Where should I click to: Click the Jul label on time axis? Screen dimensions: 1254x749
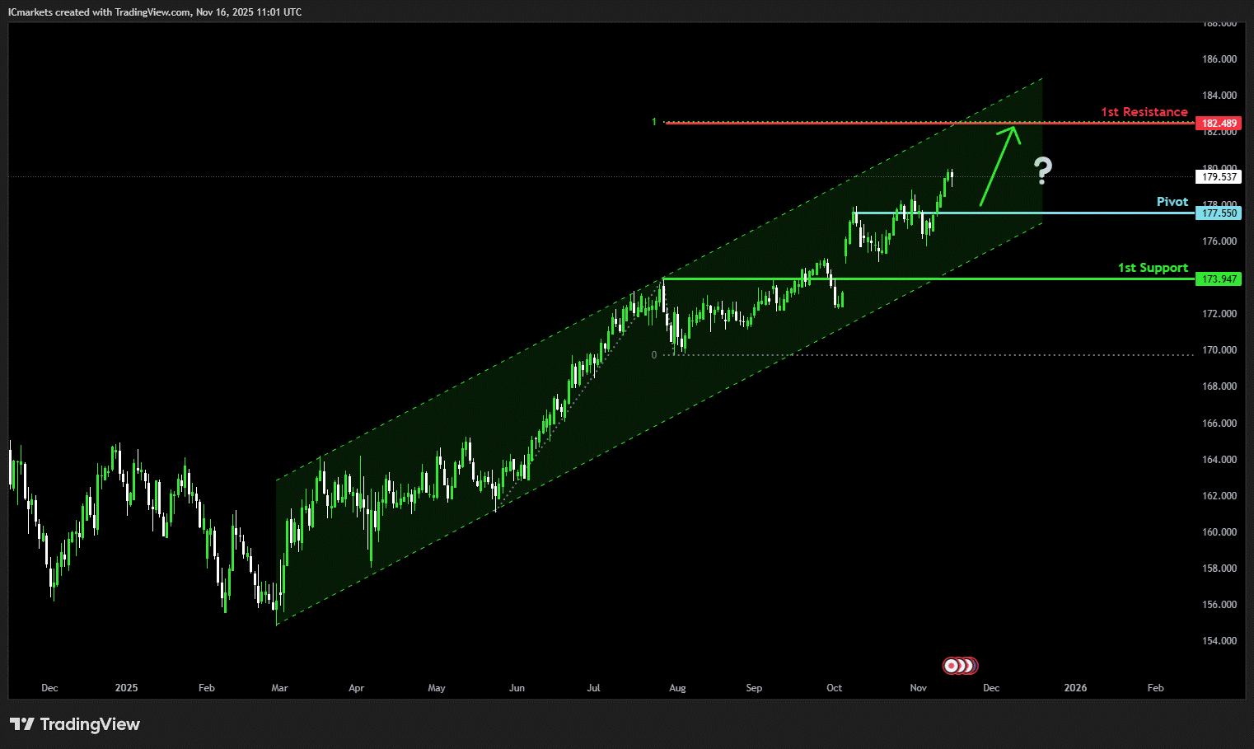click(x=593, y=688)
